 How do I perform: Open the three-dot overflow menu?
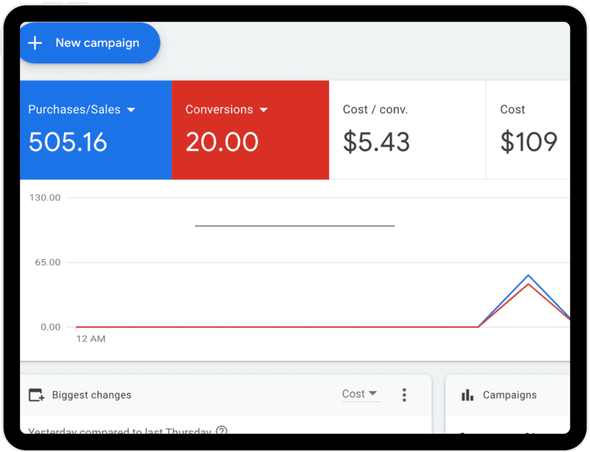(404, 395)
